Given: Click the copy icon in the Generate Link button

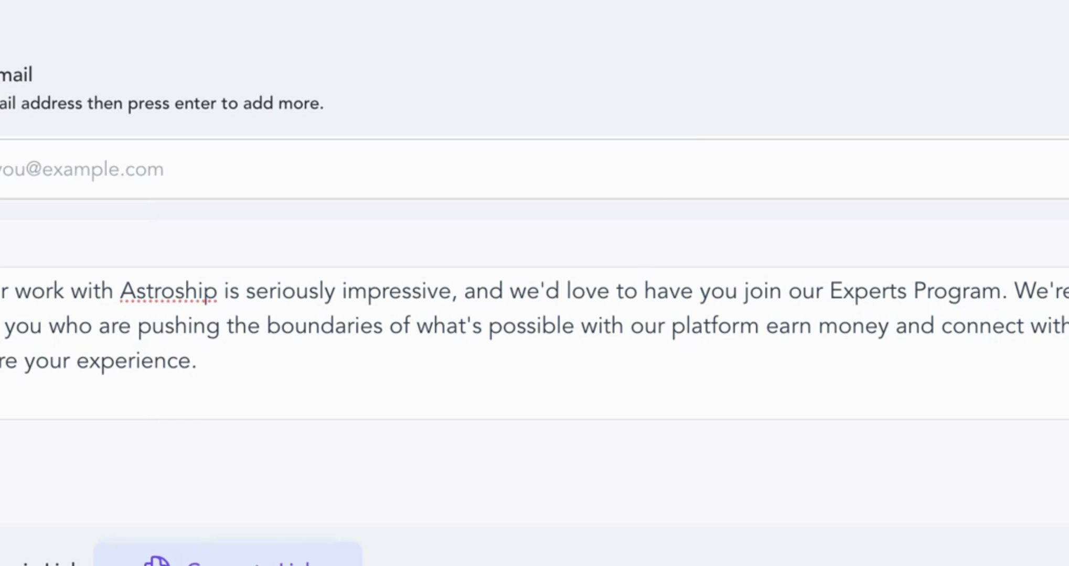Looking at the screenshot, I should pyautogui.click(x=156, y=561).
